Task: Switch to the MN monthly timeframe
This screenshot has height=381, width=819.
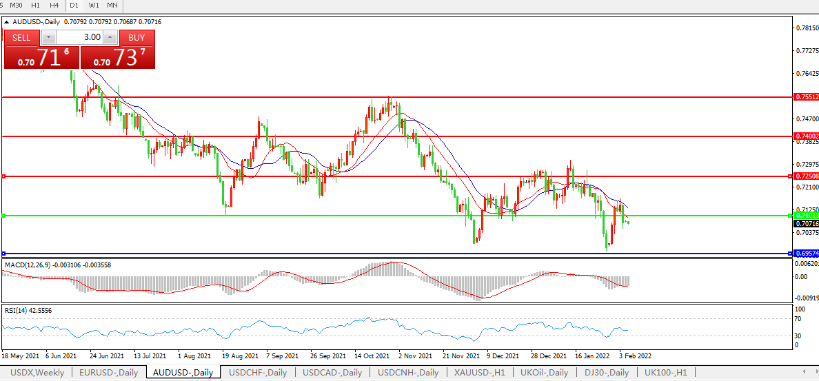Action: (112, 6)
